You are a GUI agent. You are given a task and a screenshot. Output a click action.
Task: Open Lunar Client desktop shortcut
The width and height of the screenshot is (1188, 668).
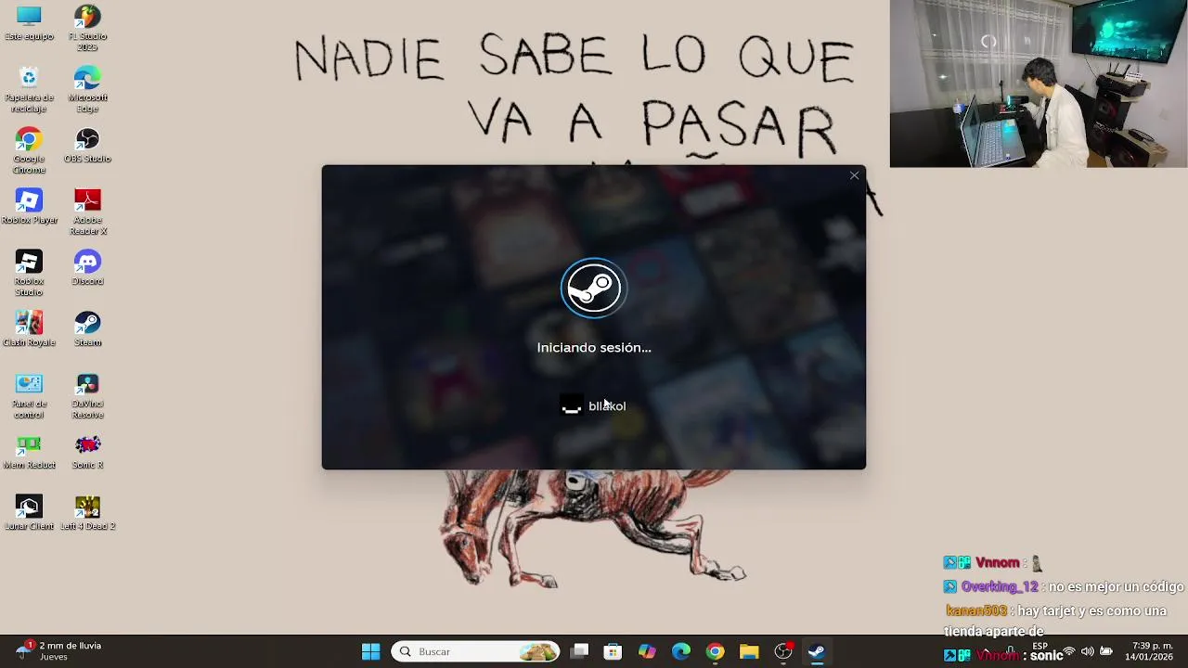tap(29, 513)
